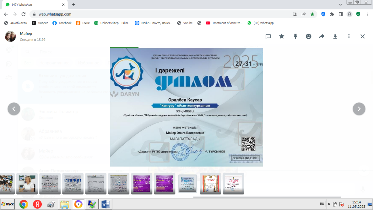Close the WhatsApp tab
This screenshot has width=373, height=210.
pyautogui.click(x=63, y=4)
